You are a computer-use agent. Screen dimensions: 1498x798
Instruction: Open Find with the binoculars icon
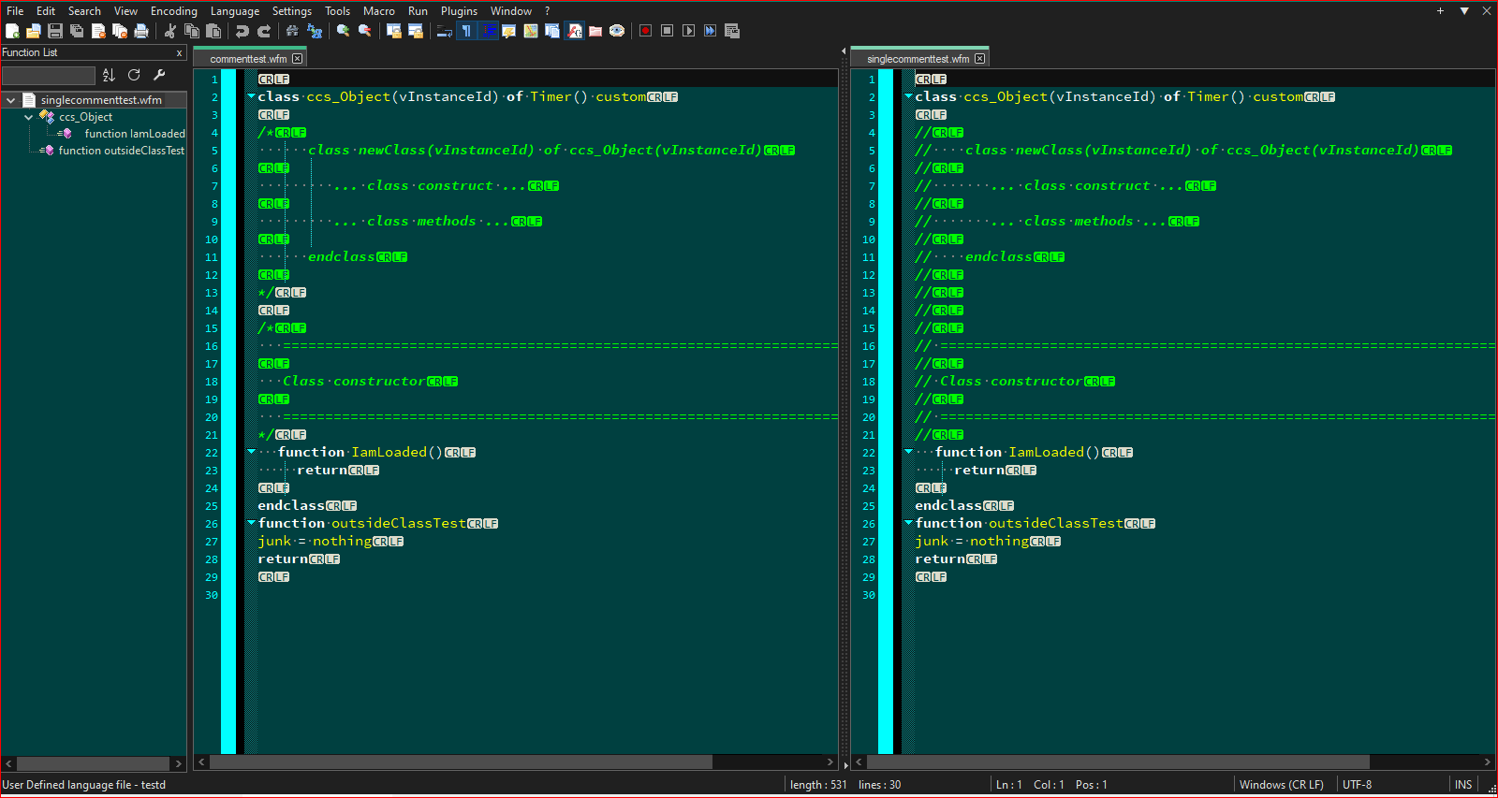pos(292,31)
